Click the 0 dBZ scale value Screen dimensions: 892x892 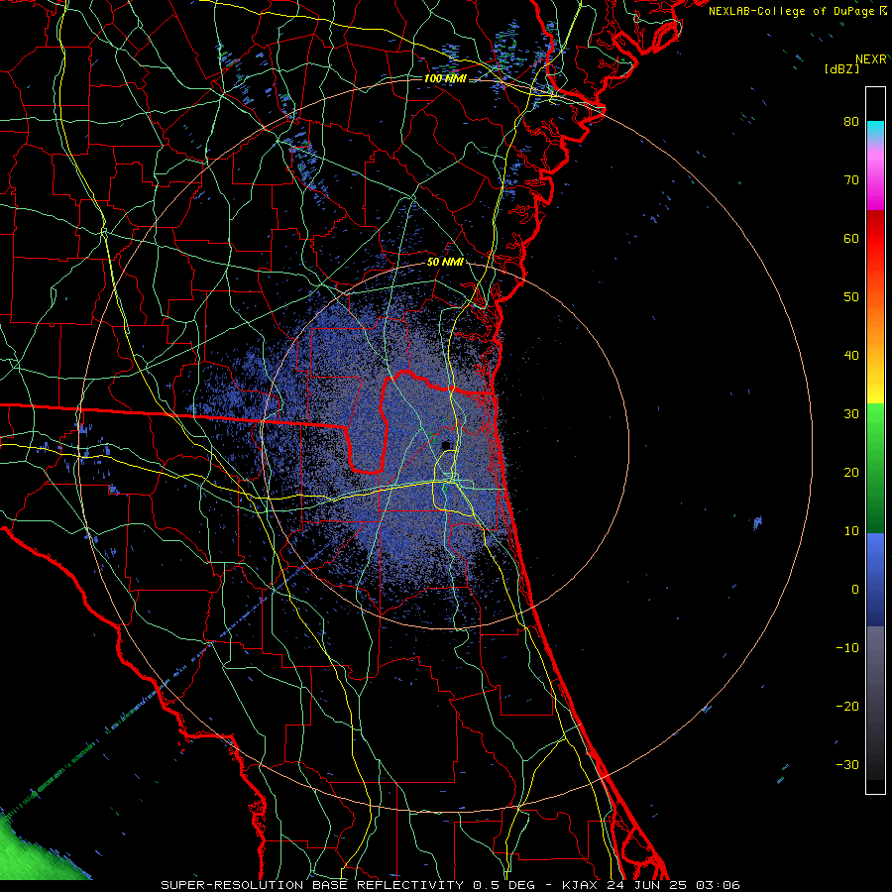pos(855,590)
